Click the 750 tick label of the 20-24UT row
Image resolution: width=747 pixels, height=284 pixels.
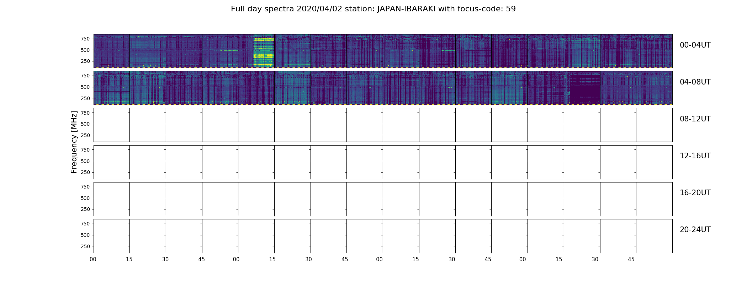point(85,224)
